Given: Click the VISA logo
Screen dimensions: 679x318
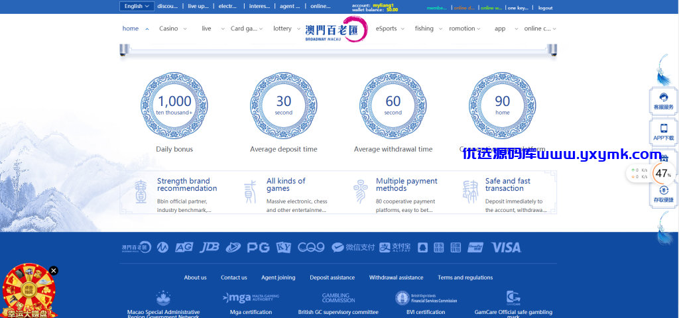Looking at the screenshot, I should tap(506, 248).
